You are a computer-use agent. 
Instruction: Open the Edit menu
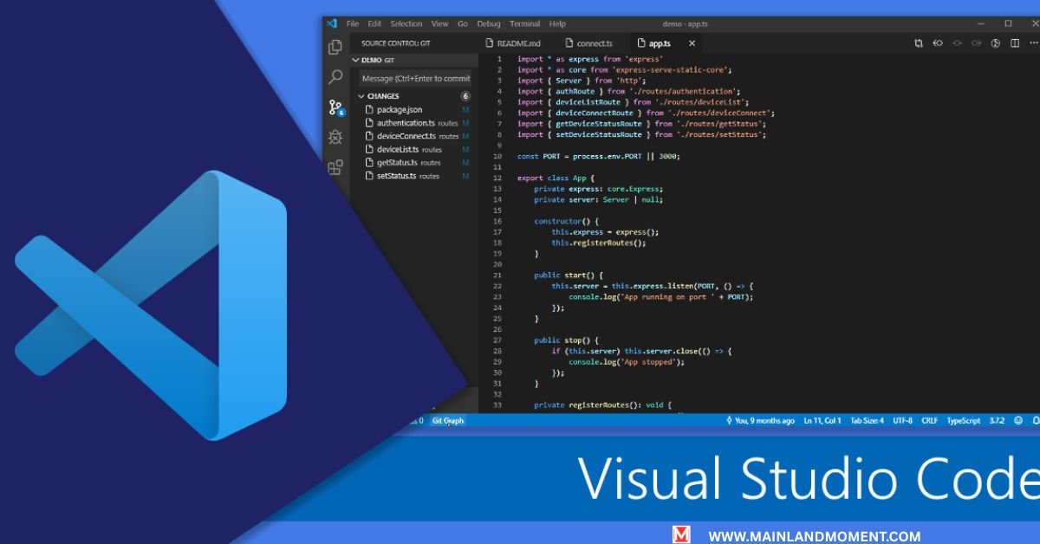click(x=374, y=23)
